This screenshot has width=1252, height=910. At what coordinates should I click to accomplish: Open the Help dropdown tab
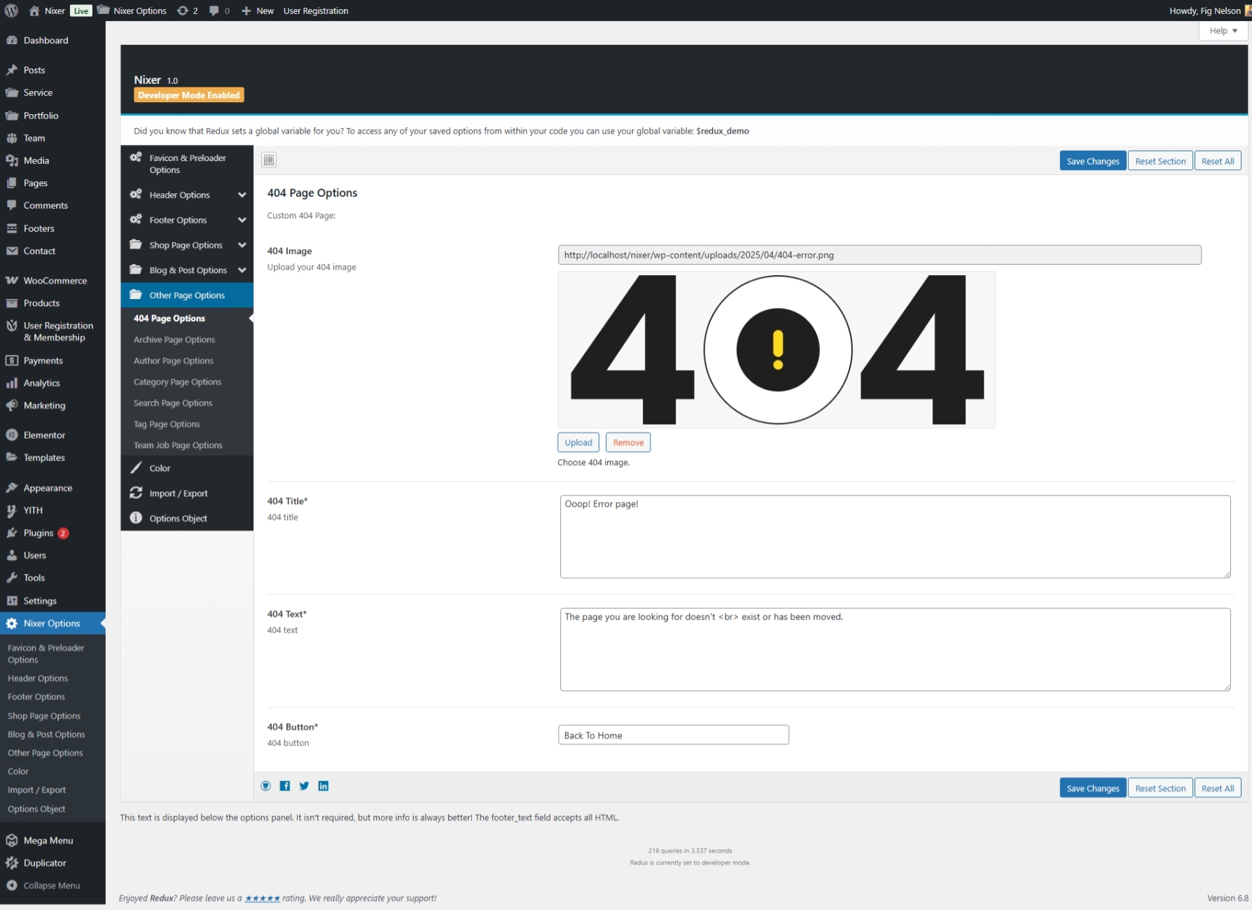[1223, 31]
